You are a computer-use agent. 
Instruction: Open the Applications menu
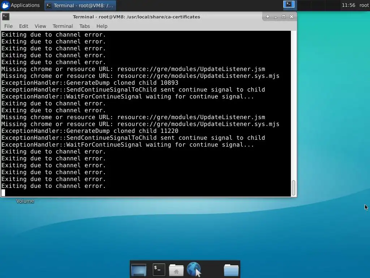(x=21, y=5)
